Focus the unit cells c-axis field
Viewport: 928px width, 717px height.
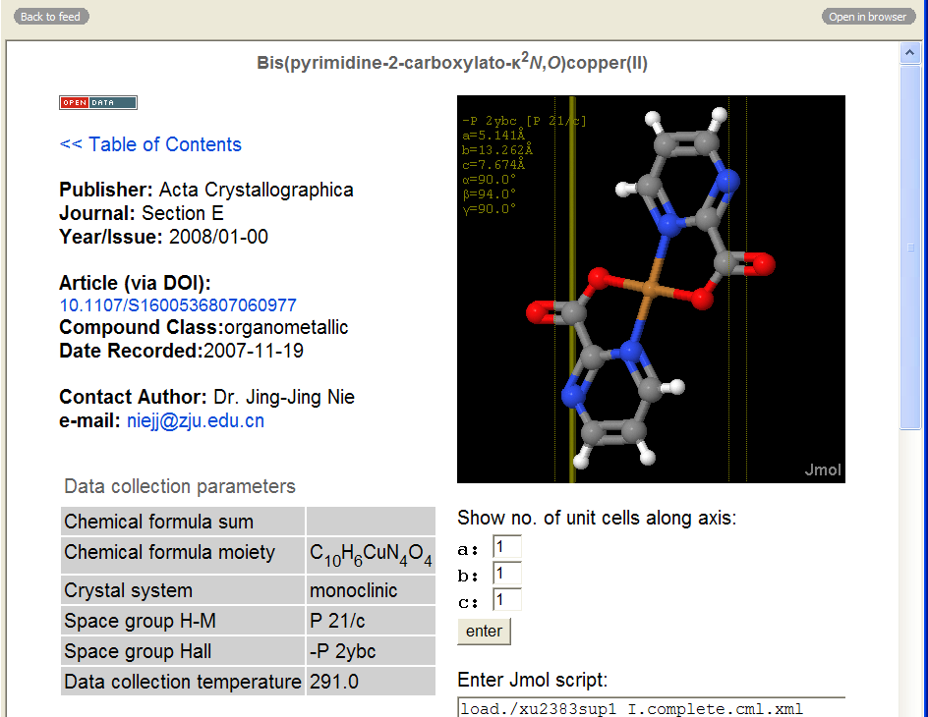(x=506, y=600)
